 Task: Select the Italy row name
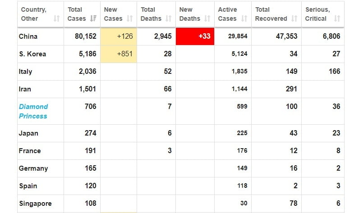26,72
